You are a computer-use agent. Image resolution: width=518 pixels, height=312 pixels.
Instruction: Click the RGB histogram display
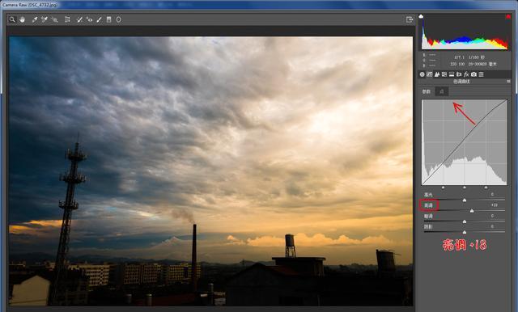pyautogui.click(x=465, y=32)
